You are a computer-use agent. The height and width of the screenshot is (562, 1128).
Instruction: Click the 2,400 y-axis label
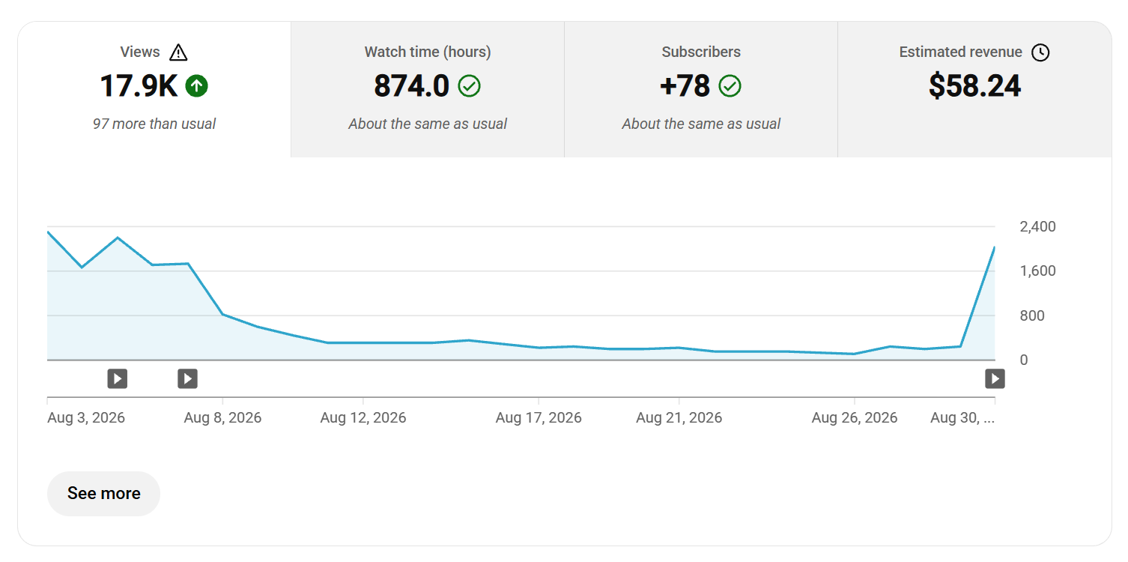[1037, 226]
